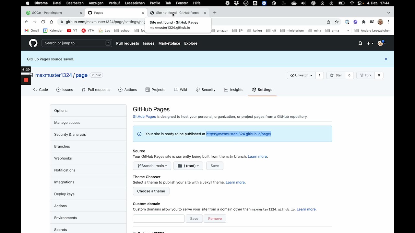Focus the Search or jump to field
This screenshot has height=233, width=415.
77,43
